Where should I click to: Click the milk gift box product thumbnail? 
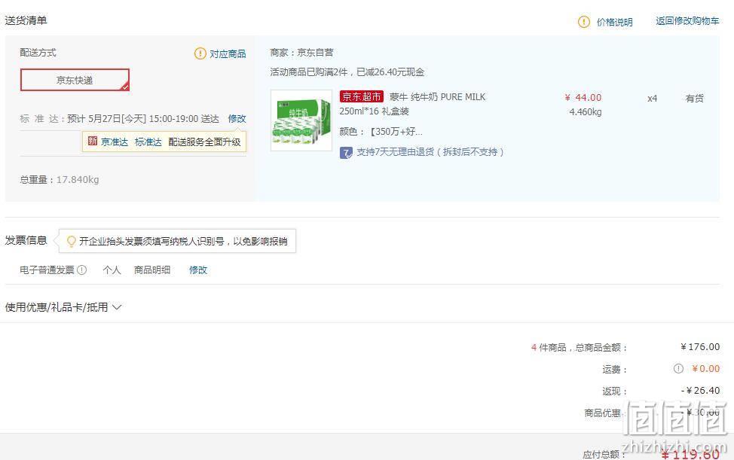[x=301, y=120]
